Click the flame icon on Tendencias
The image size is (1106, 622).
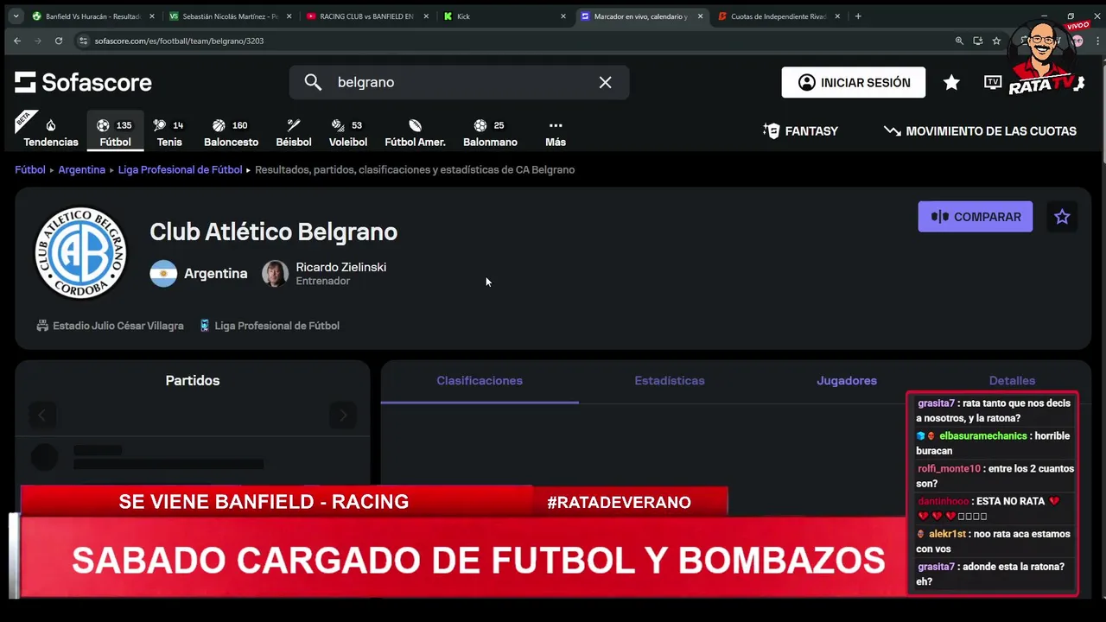coord(50,125)
